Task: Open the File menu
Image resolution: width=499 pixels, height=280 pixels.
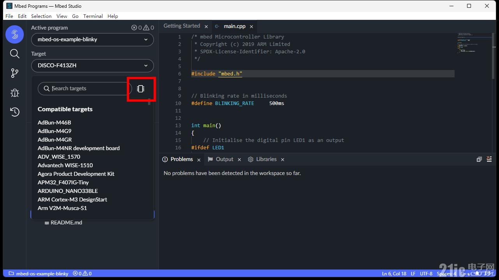Action: pos(9,16)
